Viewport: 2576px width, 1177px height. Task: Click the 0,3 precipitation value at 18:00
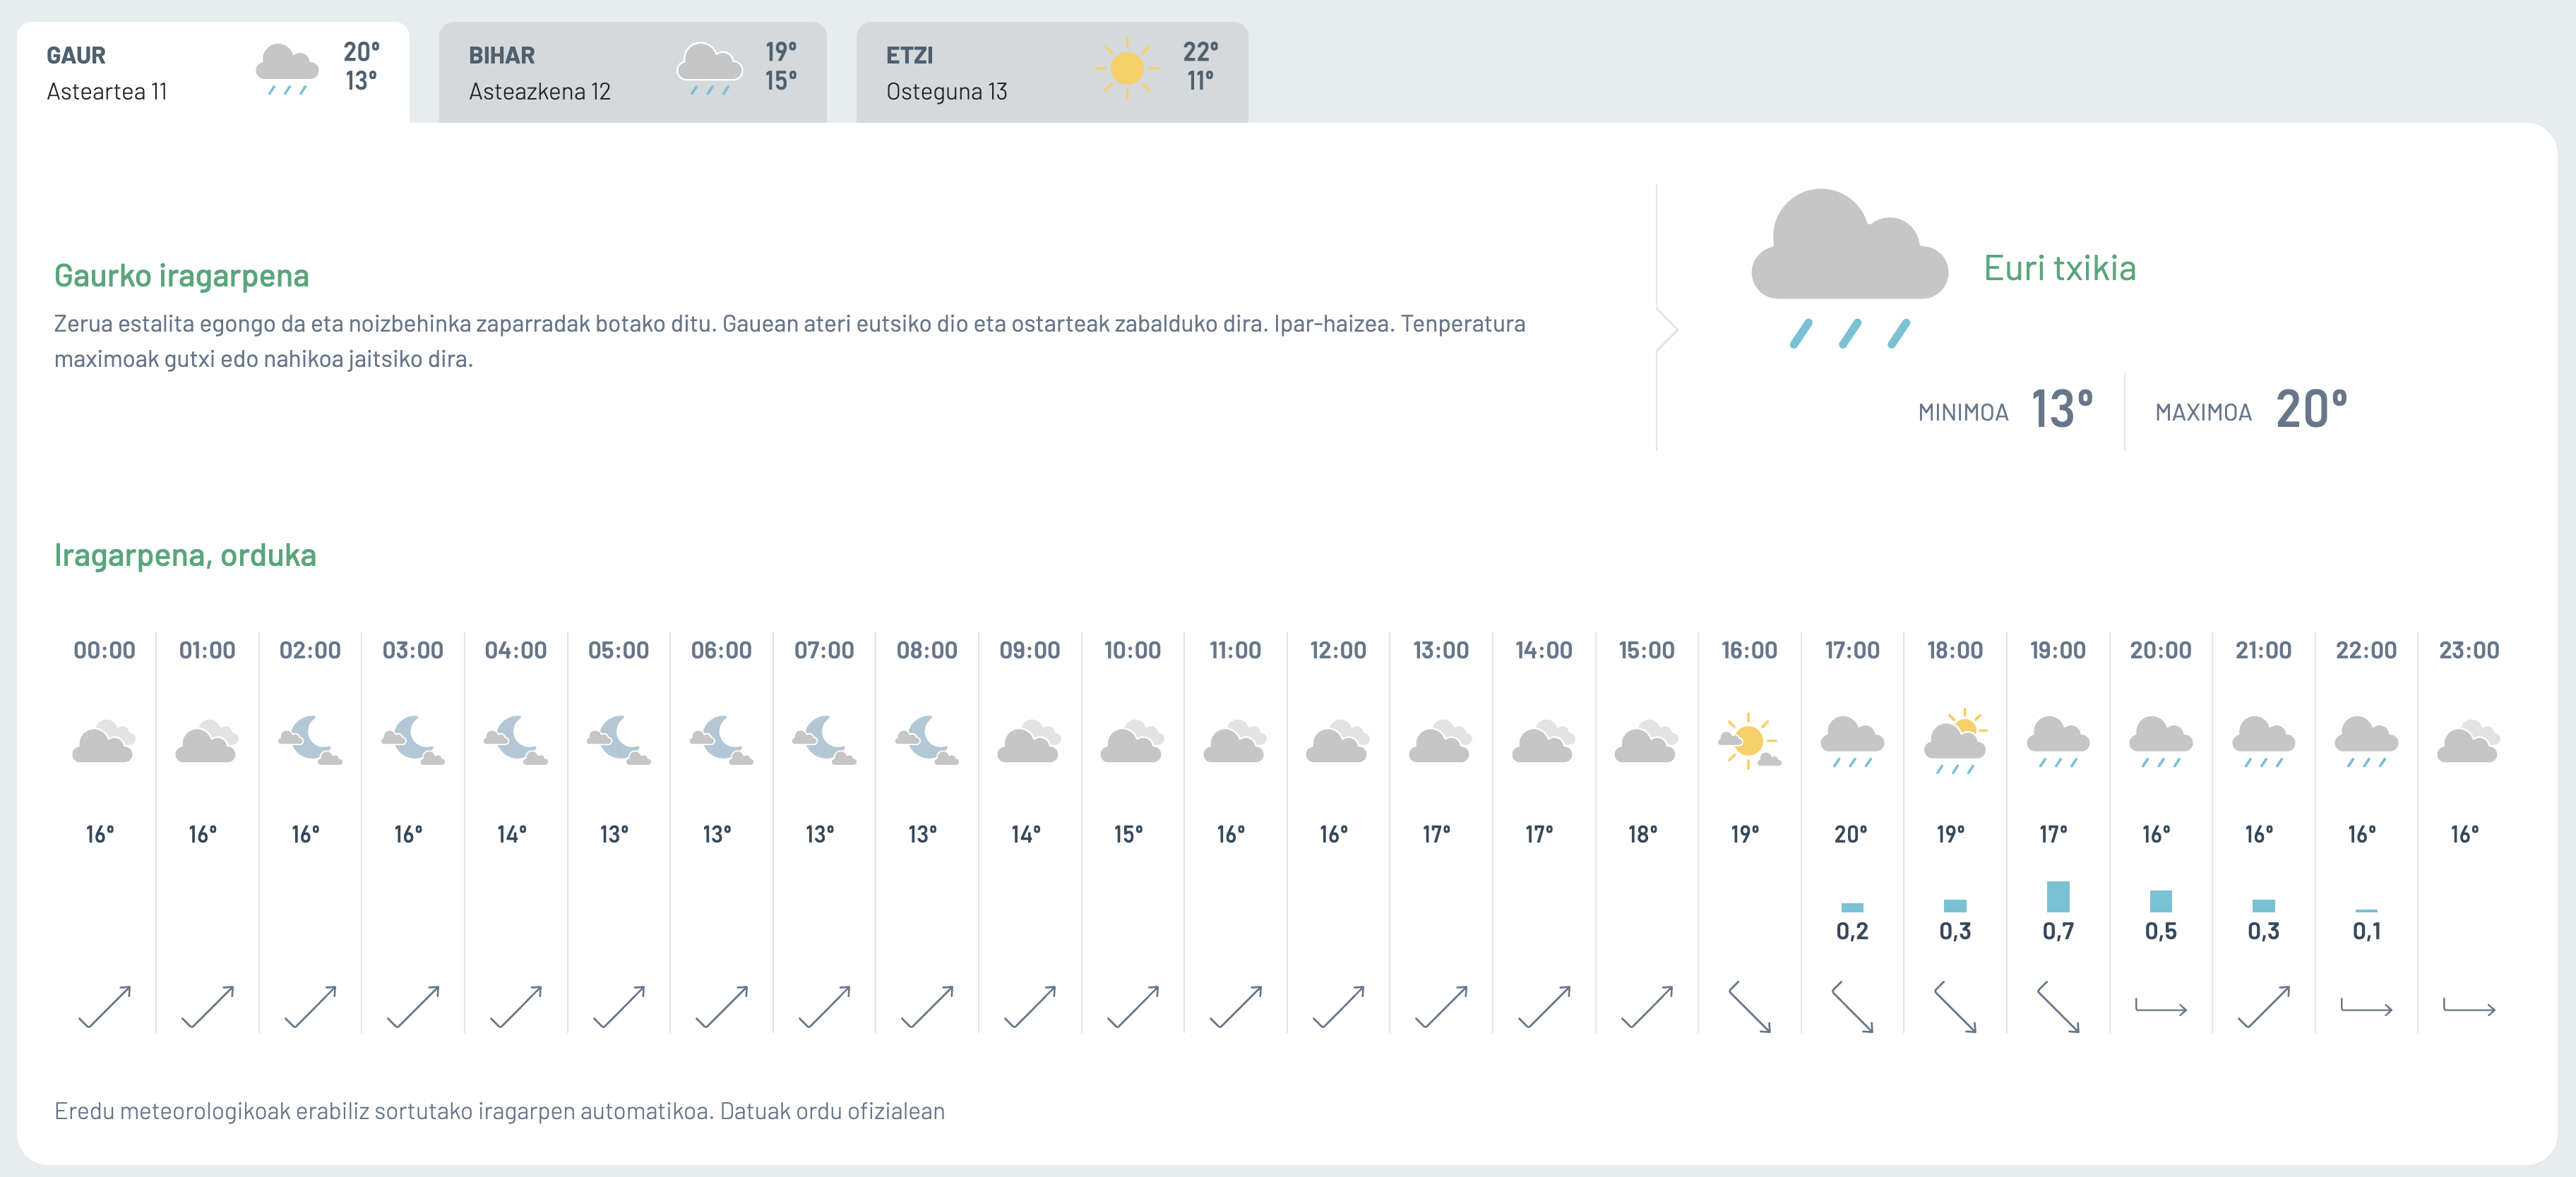1955,931
